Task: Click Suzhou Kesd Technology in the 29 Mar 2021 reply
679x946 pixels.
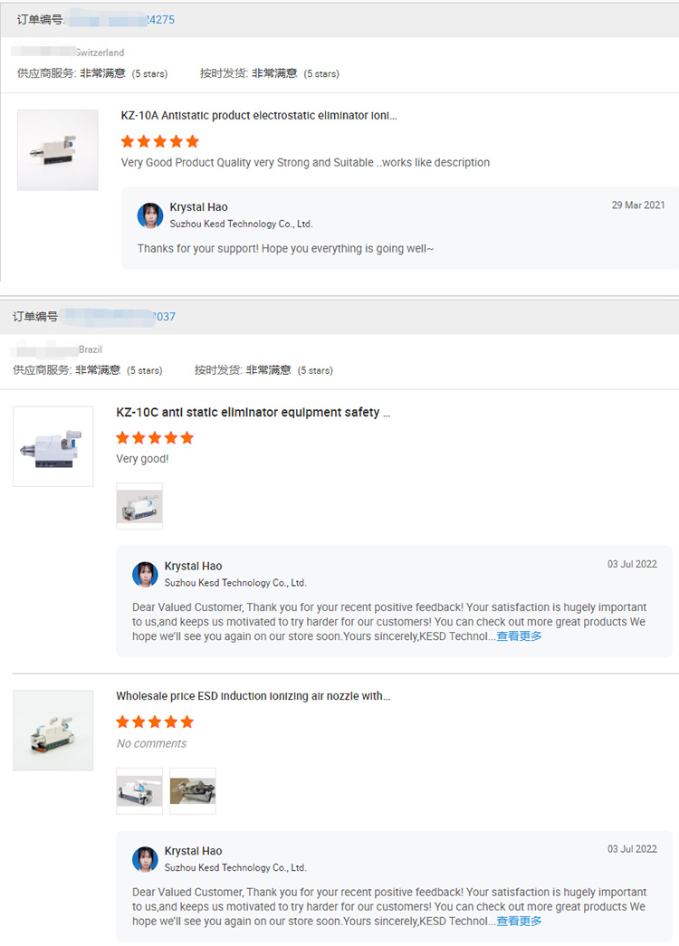Action: [x=241, y=224]
